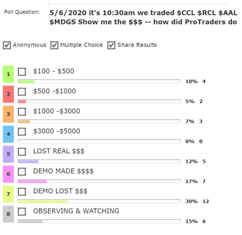Click the blue number 4 swatch

point(8,134)
